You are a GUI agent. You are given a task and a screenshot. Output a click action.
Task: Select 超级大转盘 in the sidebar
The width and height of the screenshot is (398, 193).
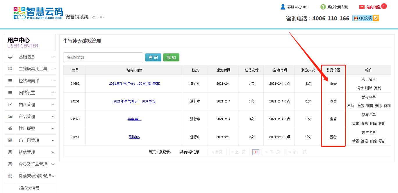[x=29, y=188]
